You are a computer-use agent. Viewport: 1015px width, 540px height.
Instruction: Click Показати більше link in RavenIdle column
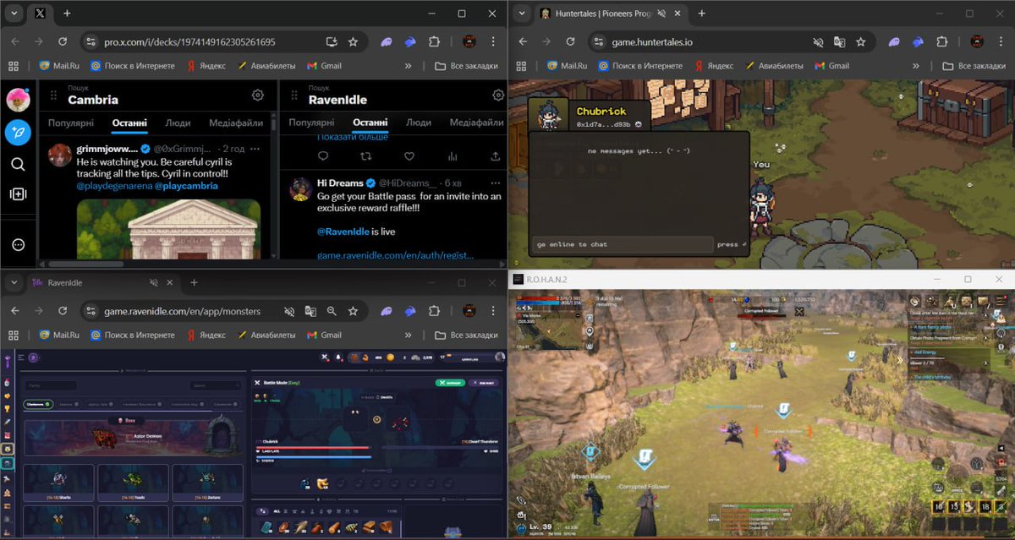click(353, 137)
